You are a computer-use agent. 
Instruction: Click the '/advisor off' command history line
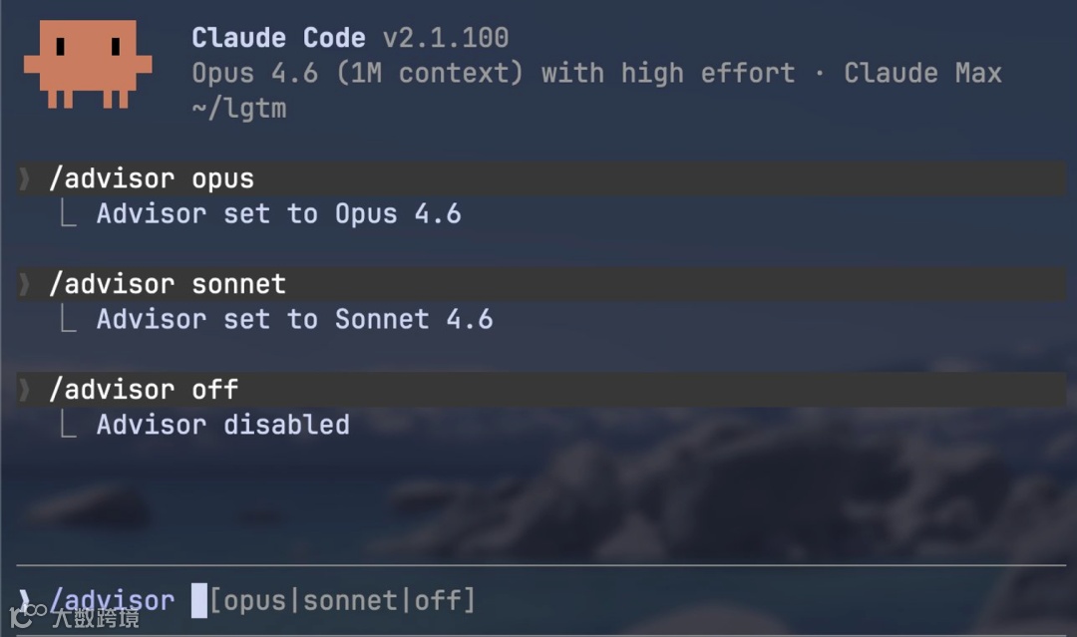144,390
